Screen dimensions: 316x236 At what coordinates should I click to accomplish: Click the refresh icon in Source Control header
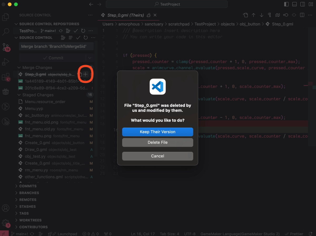pyautogui.click(x=86, y=38)
